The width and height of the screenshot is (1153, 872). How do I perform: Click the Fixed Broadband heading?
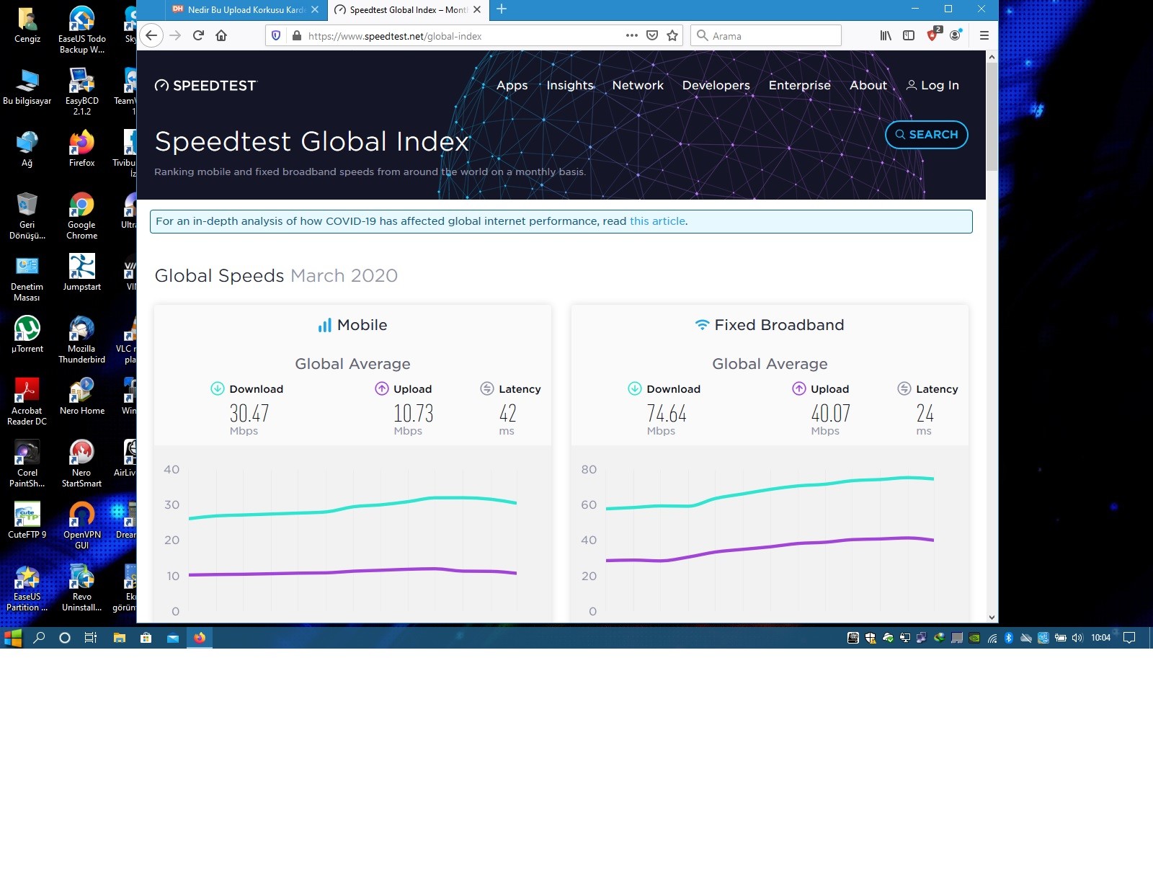pyautogui.click(x=770, y=325)
